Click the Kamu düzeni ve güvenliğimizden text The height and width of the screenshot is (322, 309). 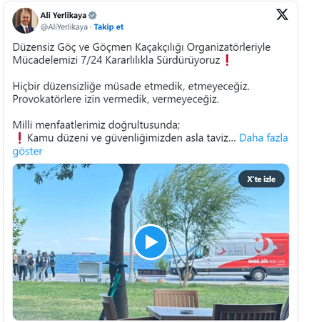(x=131, y=138)
